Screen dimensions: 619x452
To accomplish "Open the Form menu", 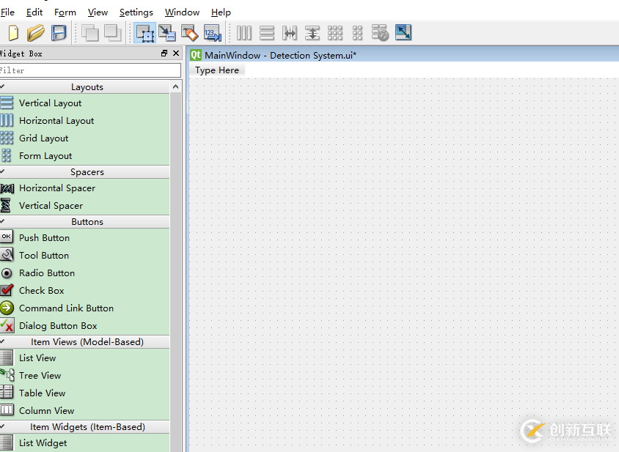I will click(x=65, y=12).
